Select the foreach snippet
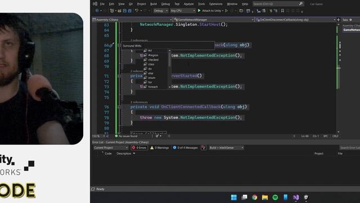This screenshot has width=360, height=203. coord(156,87)
